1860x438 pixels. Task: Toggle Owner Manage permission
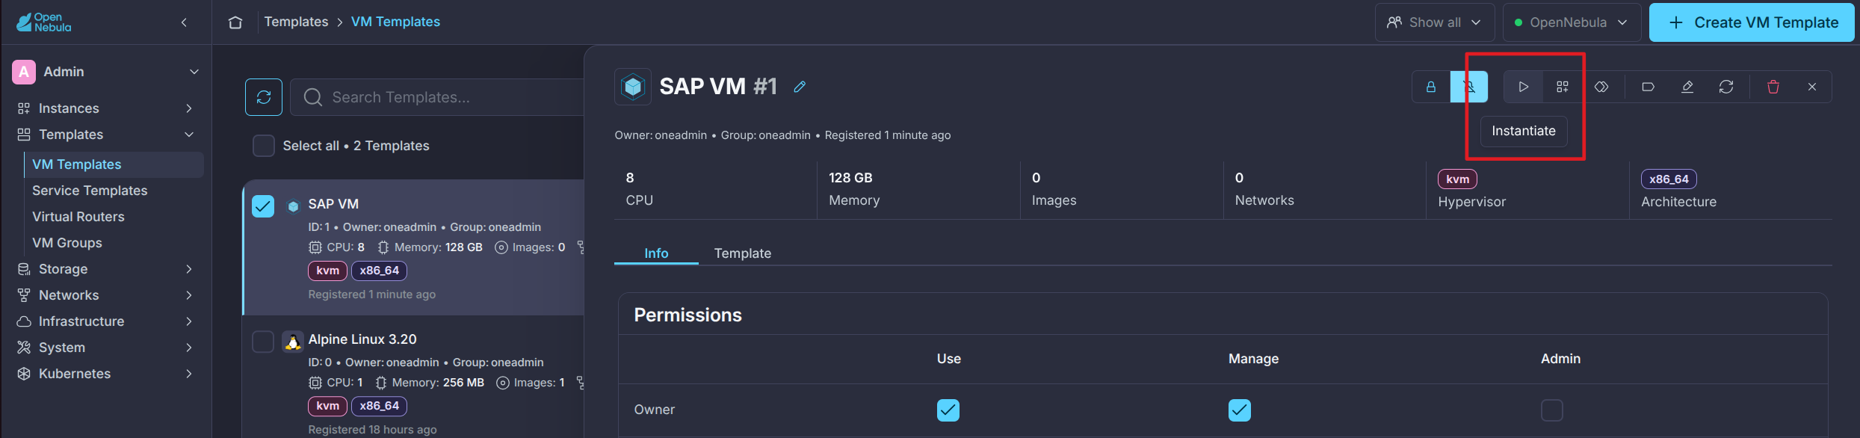tap(1240, 410)
